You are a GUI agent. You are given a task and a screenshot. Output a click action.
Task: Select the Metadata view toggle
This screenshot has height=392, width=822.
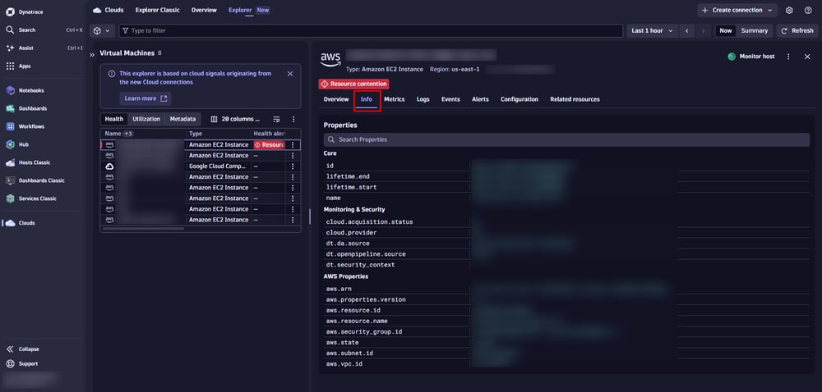coord(182,119)
